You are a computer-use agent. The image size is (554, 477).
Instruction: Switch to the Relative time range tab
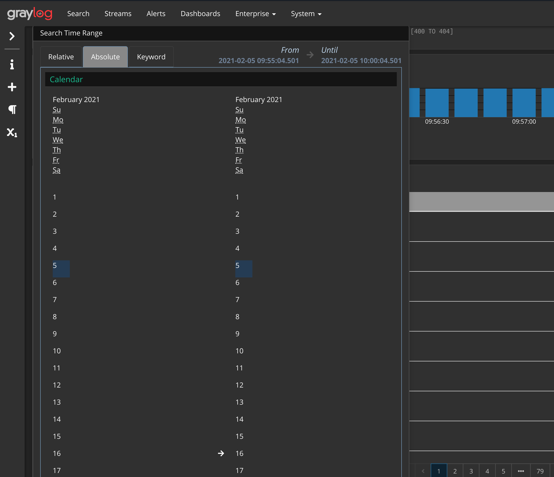pos(61,57)
